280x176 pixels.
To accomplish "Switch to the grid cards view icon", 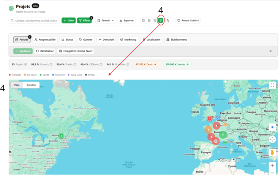I will (x=149, y=21).
